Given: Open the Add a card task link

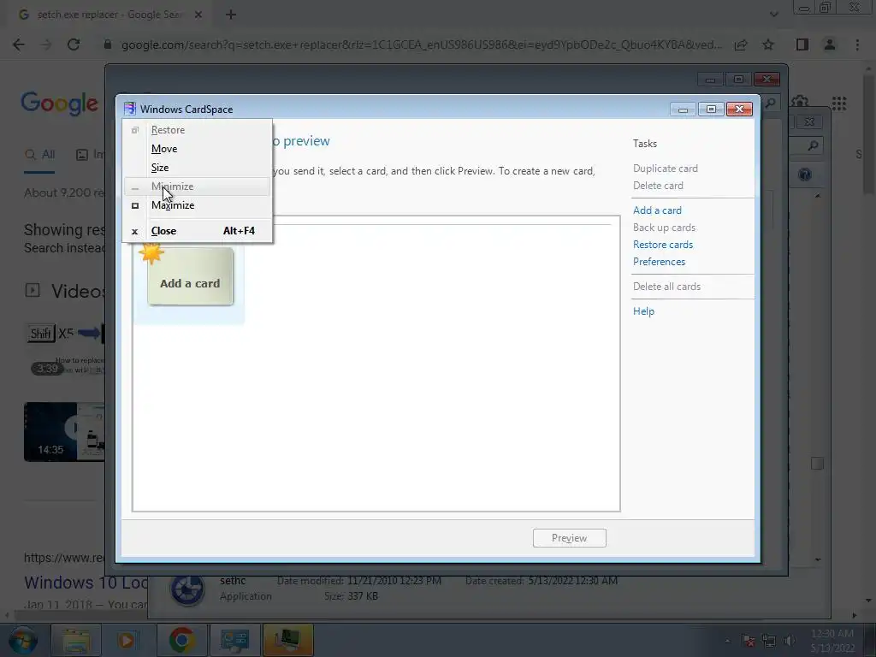Looking at the screenshot, I should [657, 210].
